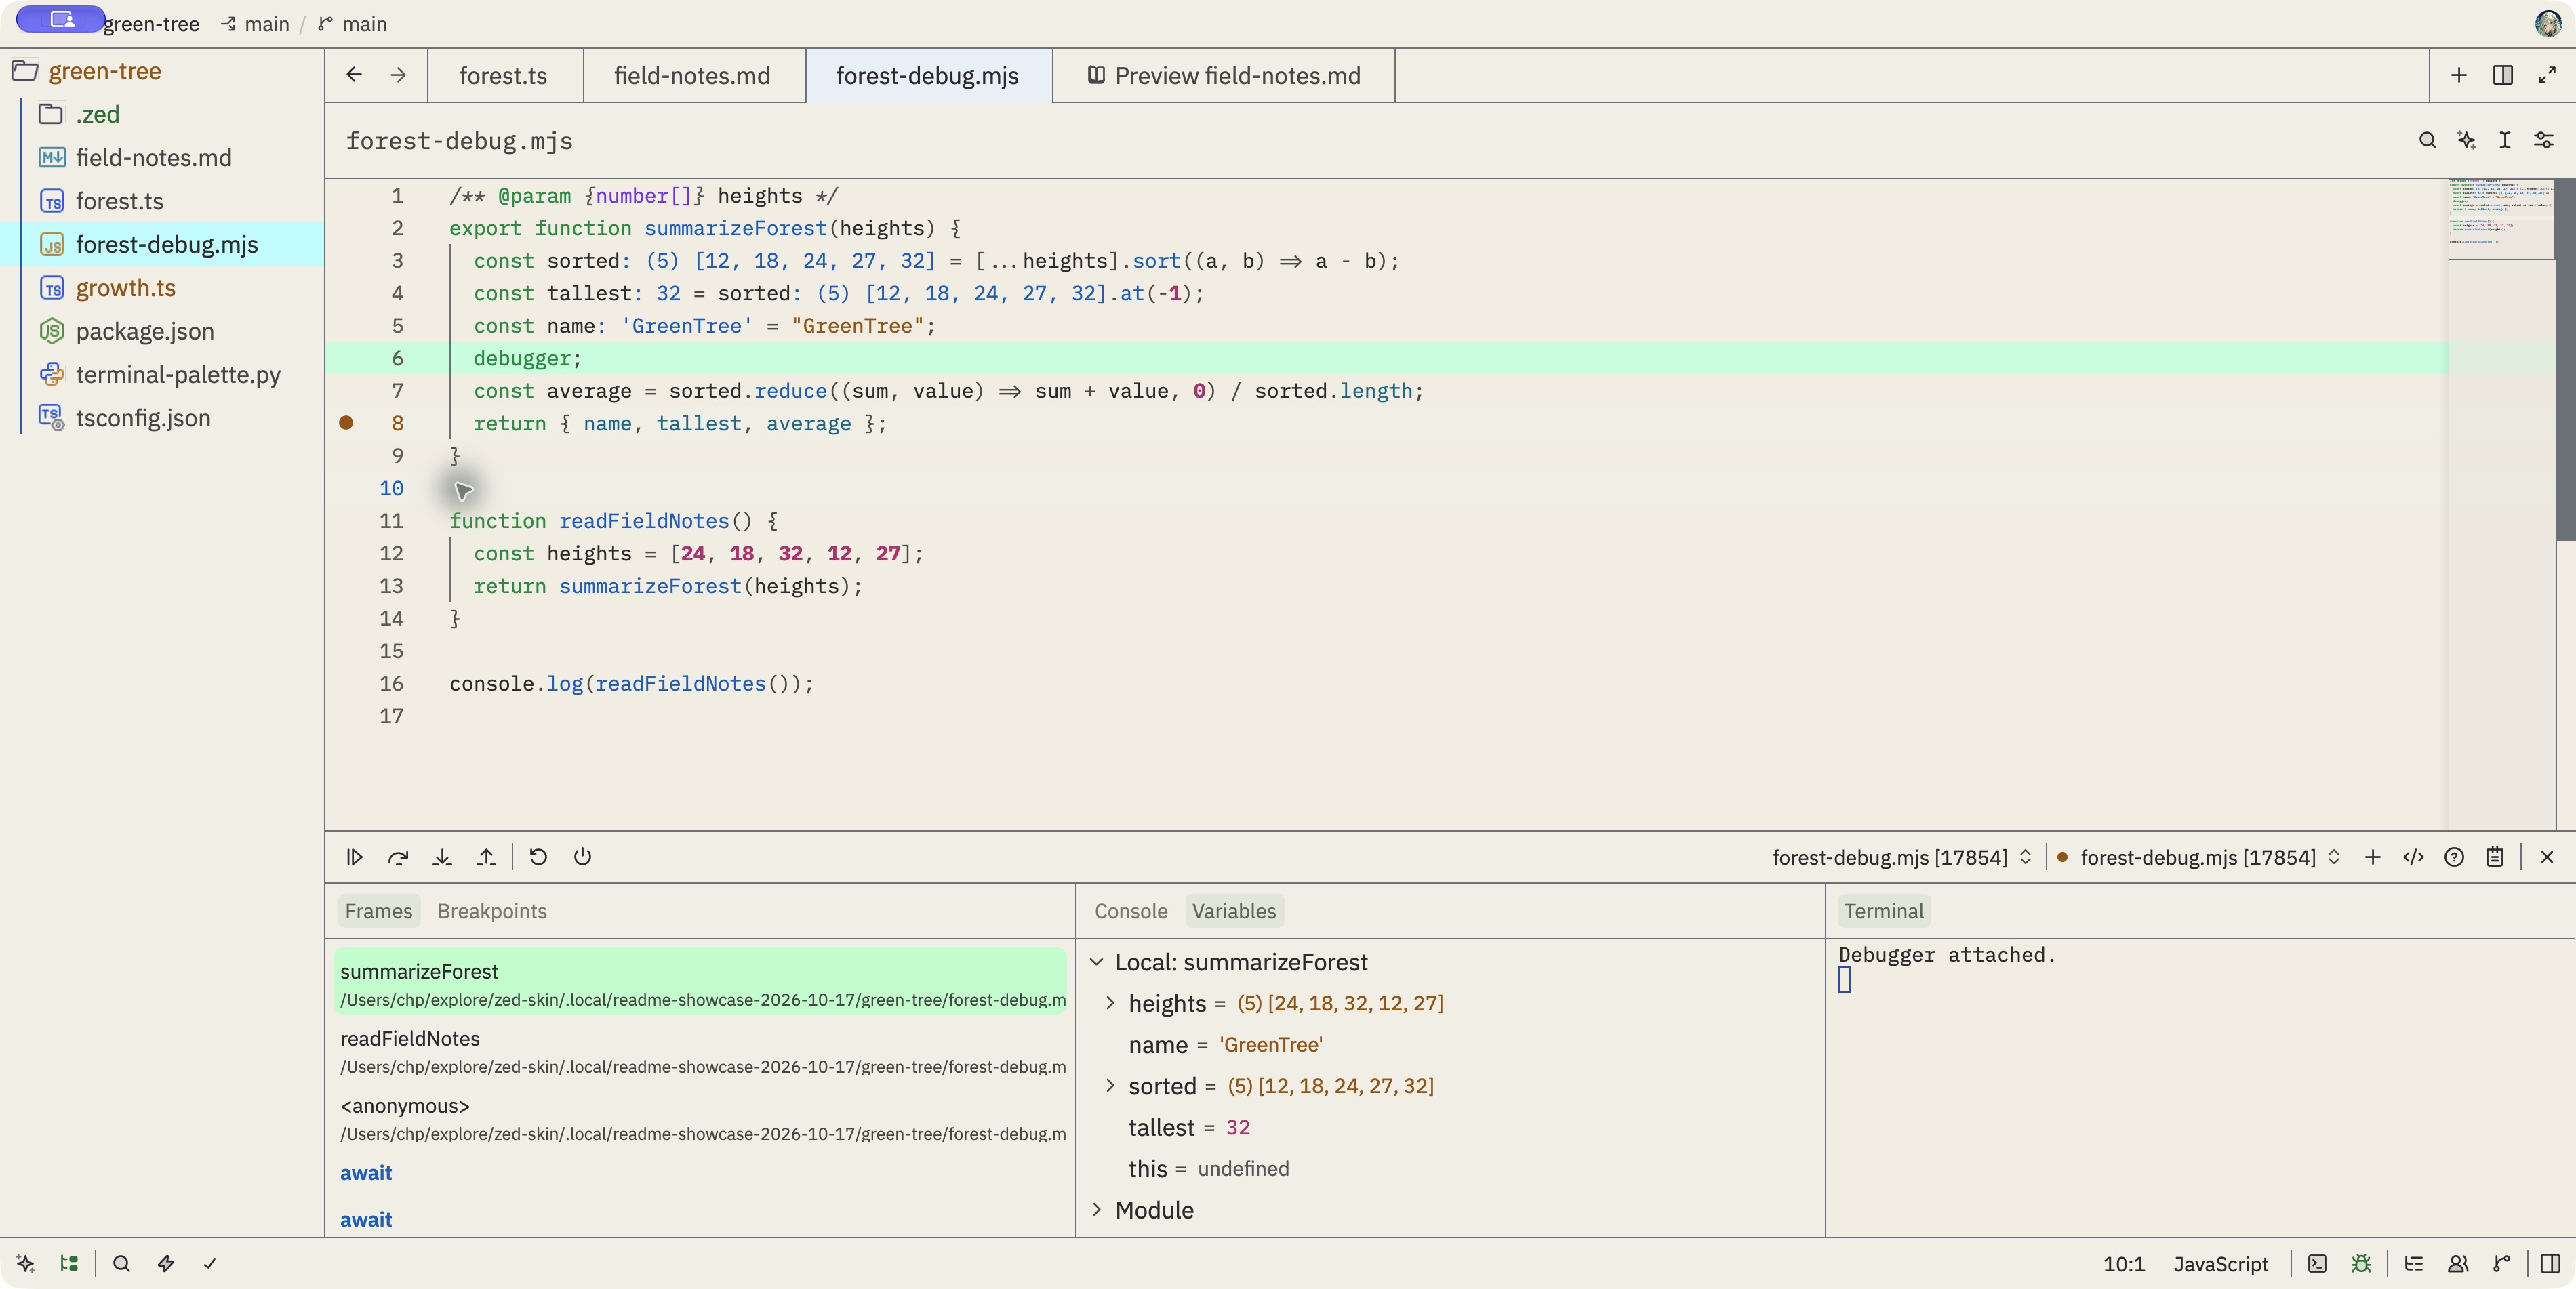Click the Step Into debugger icon
The height and width of the screenshot is (1289, 2576).
pyautogui.click(x=442, y=857)
